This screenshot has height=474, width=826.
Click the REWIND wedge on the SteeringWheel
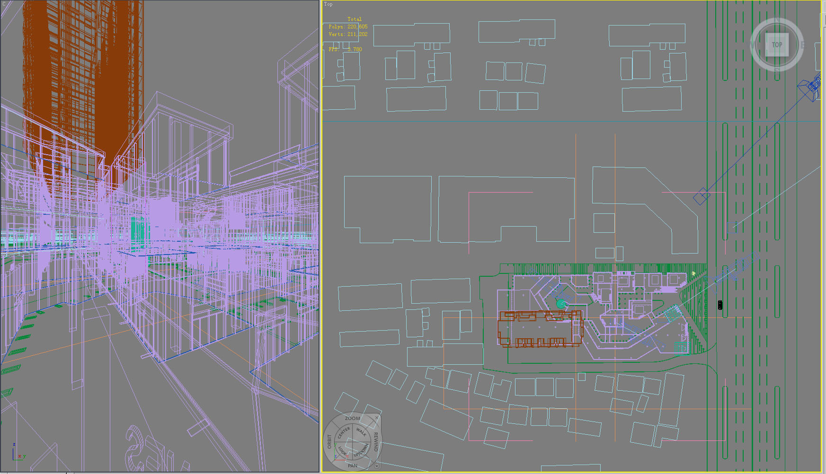point(376,441)
